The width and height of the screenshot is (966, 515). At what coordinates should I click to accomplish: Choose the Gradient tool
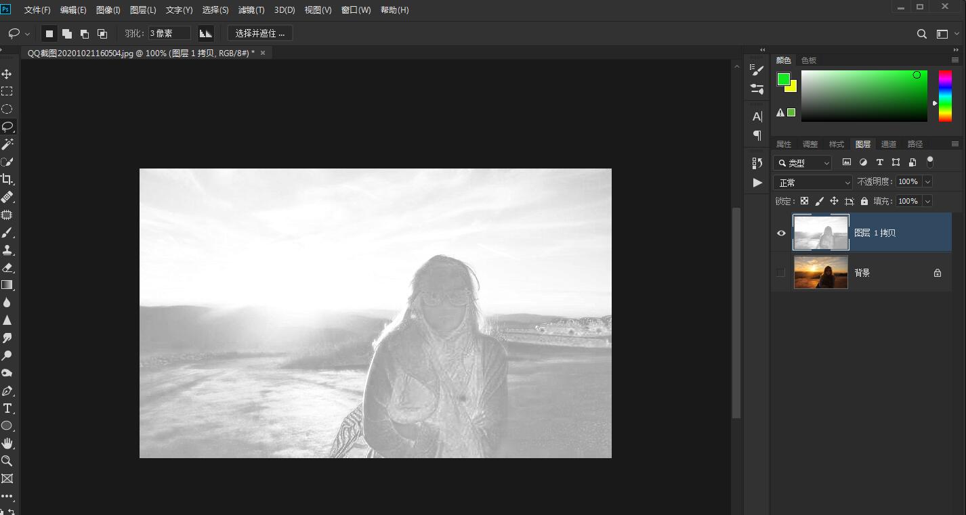click(7, 285)
